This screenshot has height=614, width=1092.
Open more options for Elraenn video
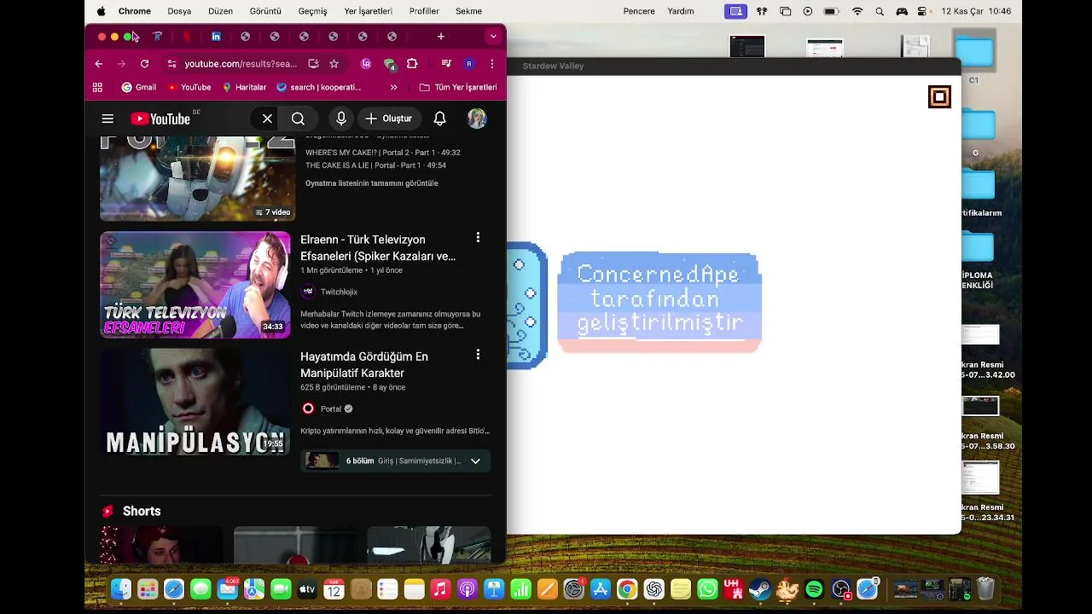point(478,237)
